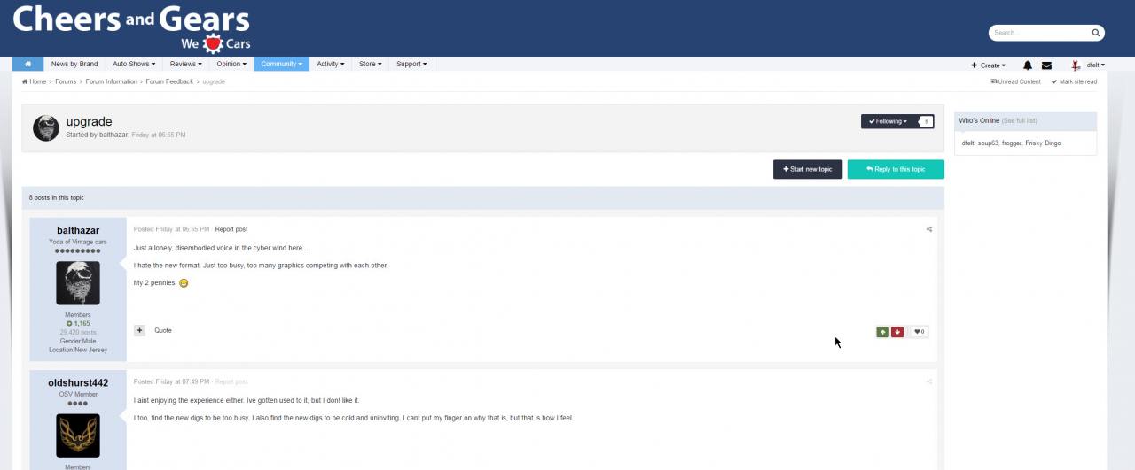1135x470 pixels.
Task: Downvote balthazar's post with red arrow
Action: click(897, 332)
